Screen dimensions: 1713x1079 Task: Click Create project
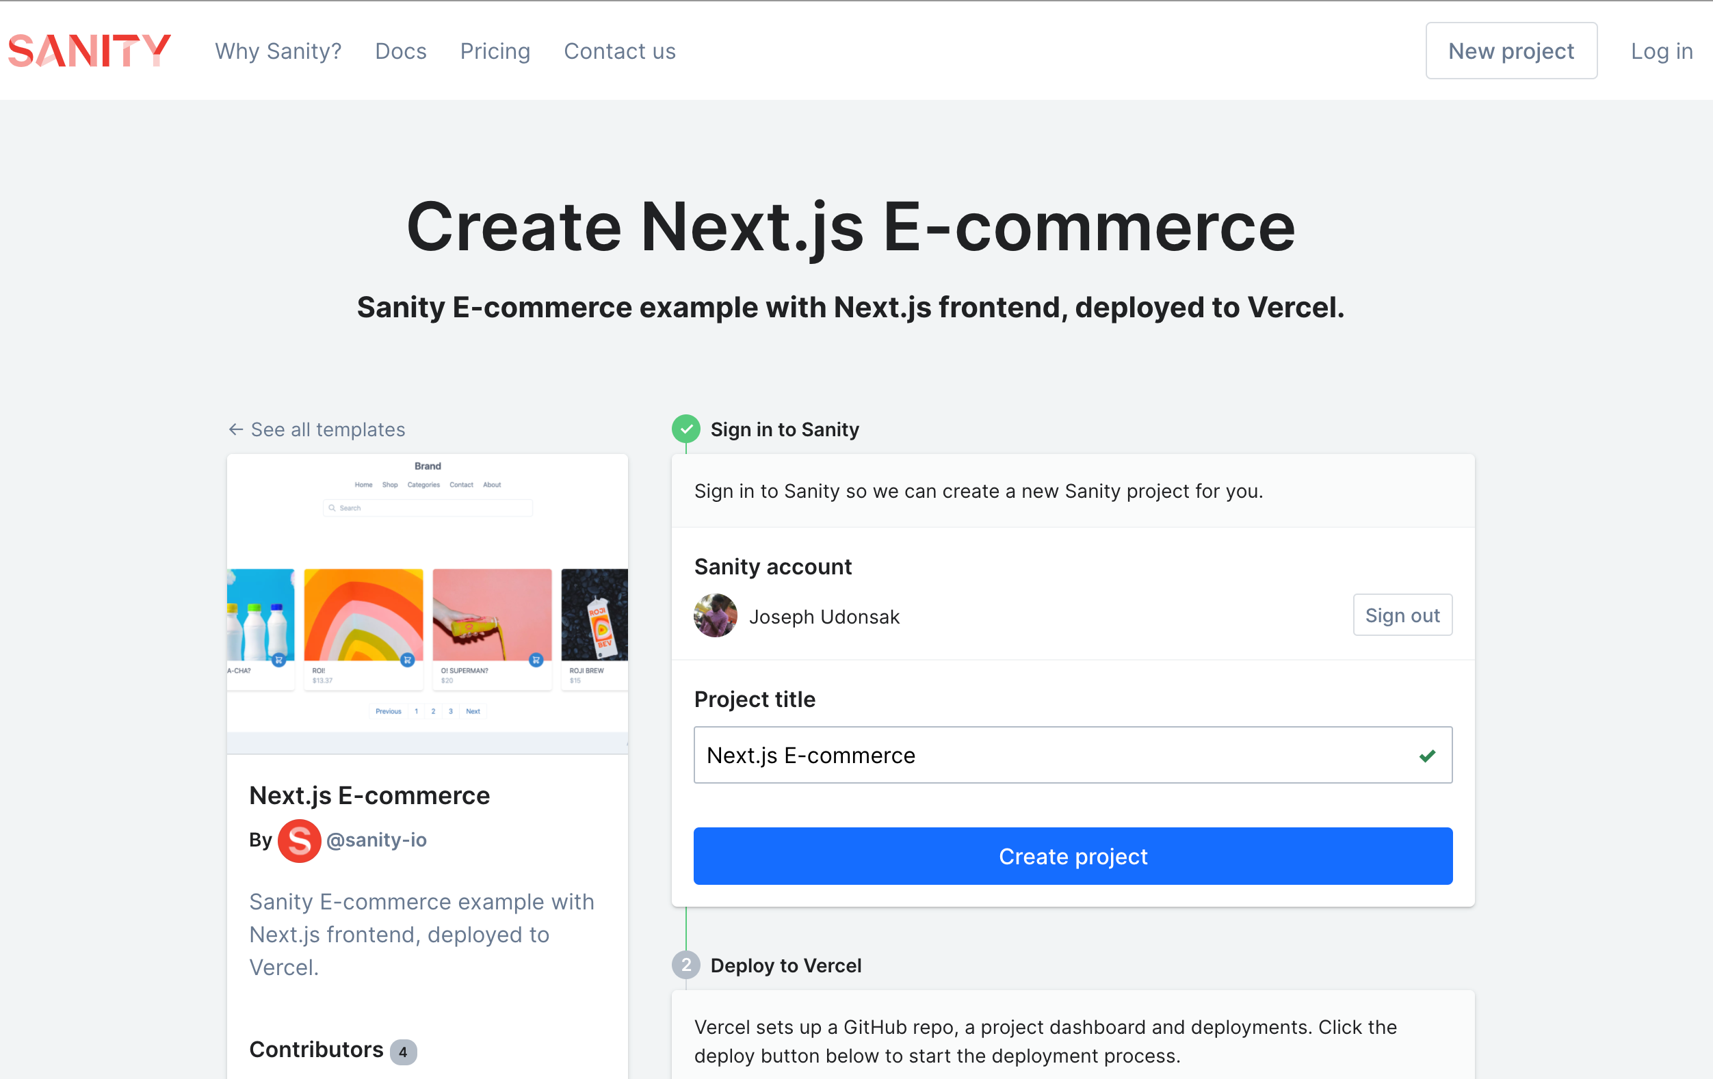1073,856
